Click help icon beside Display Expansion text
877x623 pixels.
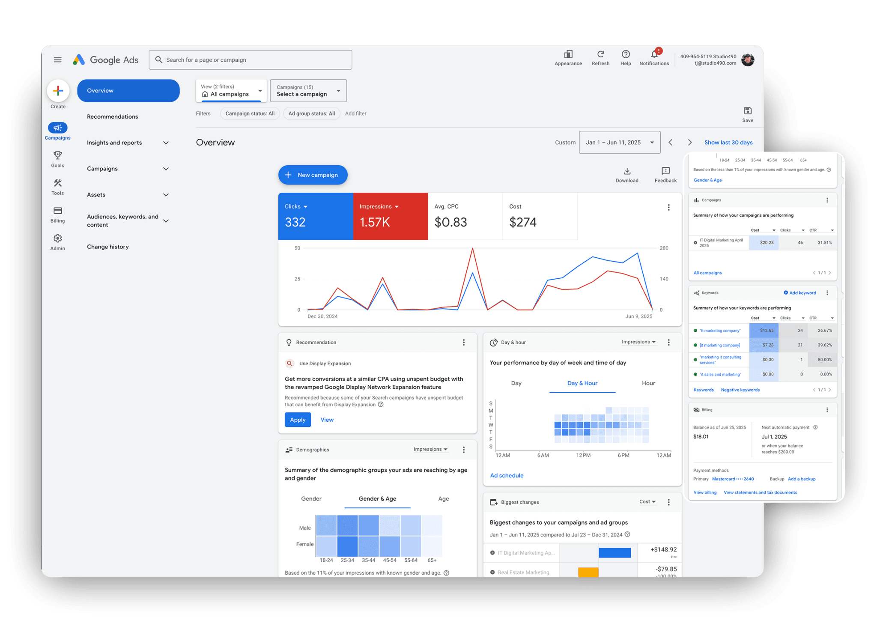click(x=380, y=405)
